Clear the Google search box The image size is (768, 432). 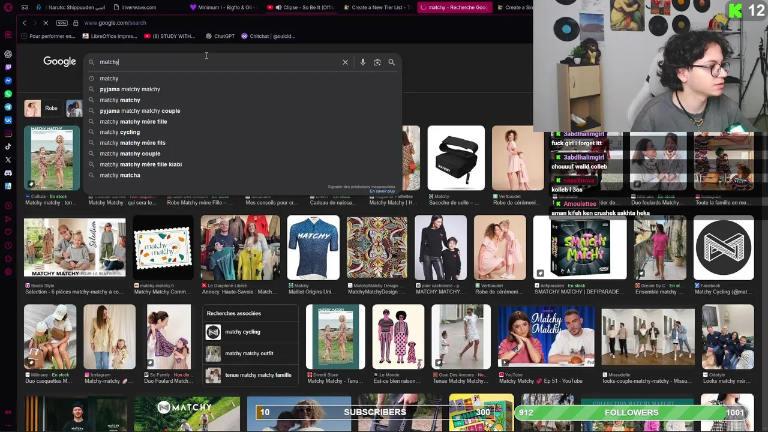(x=345, y=62)
